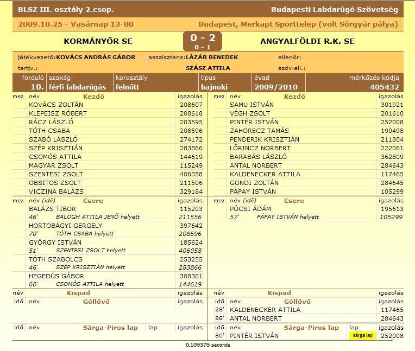415x351 pixels.
Task: Click the 0,109375 seconds footer text
Action: coord(207,345)
